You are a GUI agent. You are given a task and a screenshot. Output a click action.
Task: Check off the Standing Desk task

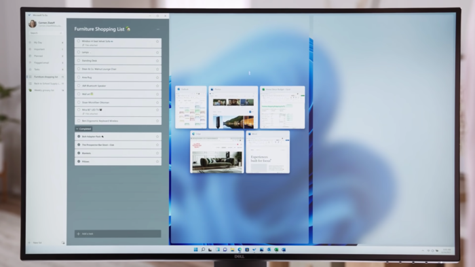(x=79, y=60)
